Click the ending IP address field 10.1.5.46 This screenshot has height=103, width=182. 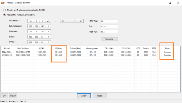(x=72, y=21)
